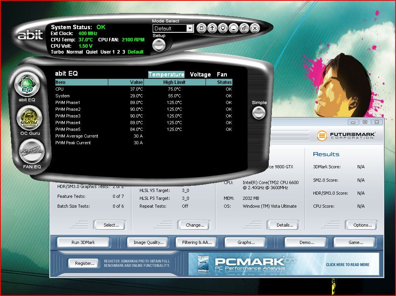The width and height of the screenshot is (396, 296).
Task: Open the FAN EQ section icon
Action: 32,151
